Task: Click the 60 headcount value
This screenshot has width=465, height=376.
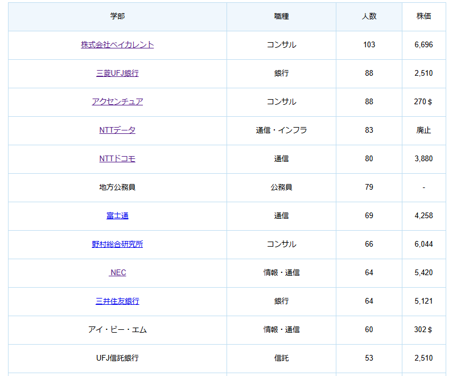Action: pyautogui.click(x=369, y=330)
